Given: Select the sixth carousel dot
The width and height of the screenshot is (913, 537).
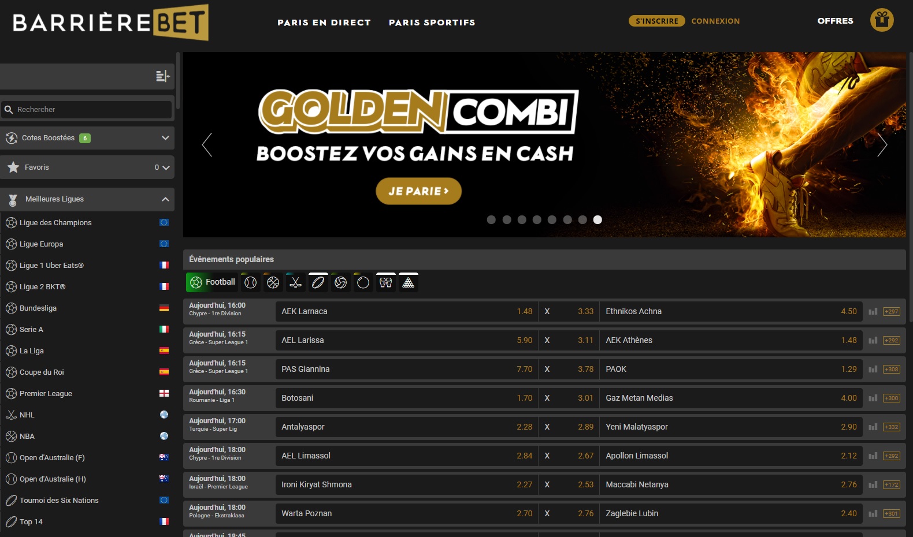Looking at the screenshot, I should pos(567,219).
